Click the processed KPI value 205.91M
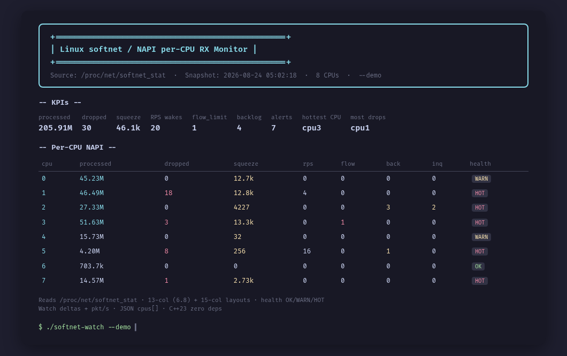The width and height of the screenshot is (567, 356). [x=55, y=128]
